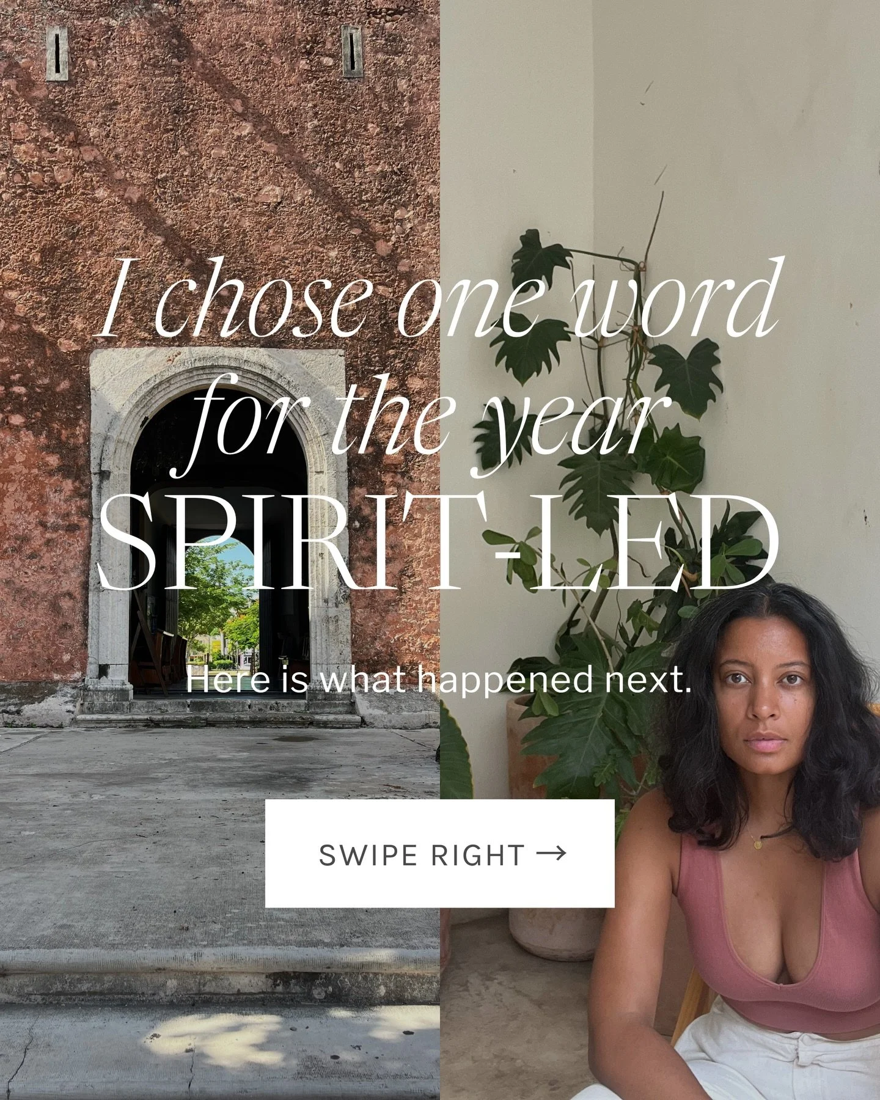The image size is (880, 1100).
Task: Click 'Here is what happened next.' caption
Action: 439,680
